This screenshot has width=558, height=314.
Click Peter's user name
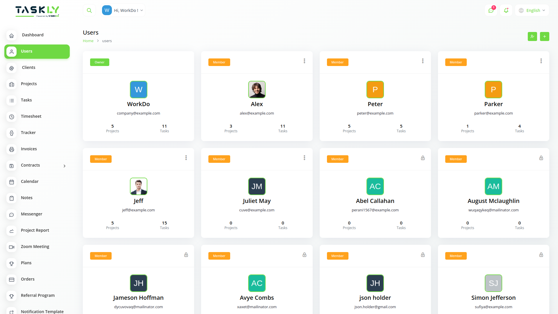pyautogui.click(x=375, y=104)
